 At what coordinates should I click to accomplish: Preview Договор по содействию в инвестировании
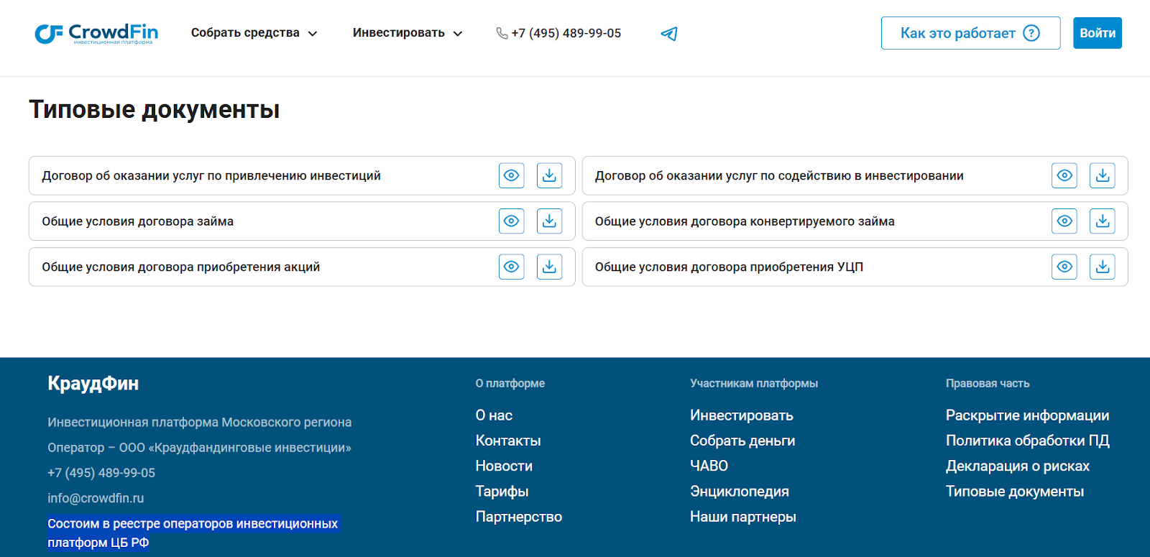tap(1064, 175)
